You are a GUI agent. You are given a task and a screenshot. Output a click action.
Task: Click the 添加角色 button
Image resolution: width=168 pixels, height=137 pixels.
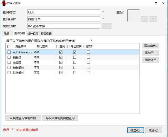point(151,46)
